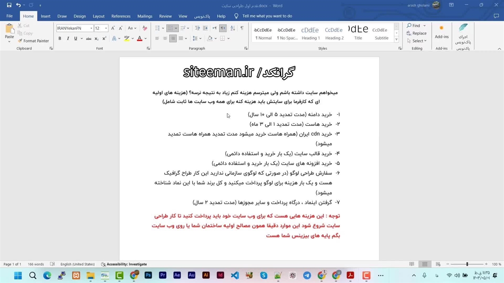Expand the font size dropdown
Image resolution: width=504 pixels, height=283 pixels.
[106, 28]
